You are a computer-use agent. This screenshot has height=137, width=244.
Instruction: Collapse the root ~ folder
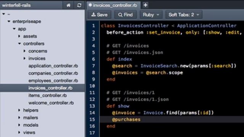(4, 14)
